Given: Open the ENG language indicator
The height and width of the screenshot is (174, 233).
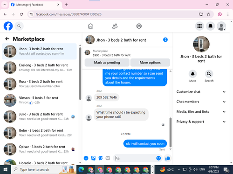Looking at the screenshot, I should pyautogui.click(x=202, y=170).
